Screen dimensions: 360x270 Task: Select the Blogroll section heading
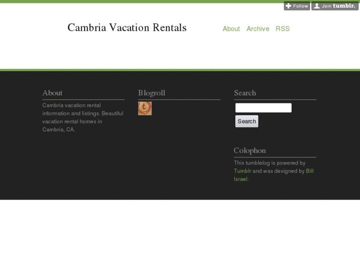(152, 93)
